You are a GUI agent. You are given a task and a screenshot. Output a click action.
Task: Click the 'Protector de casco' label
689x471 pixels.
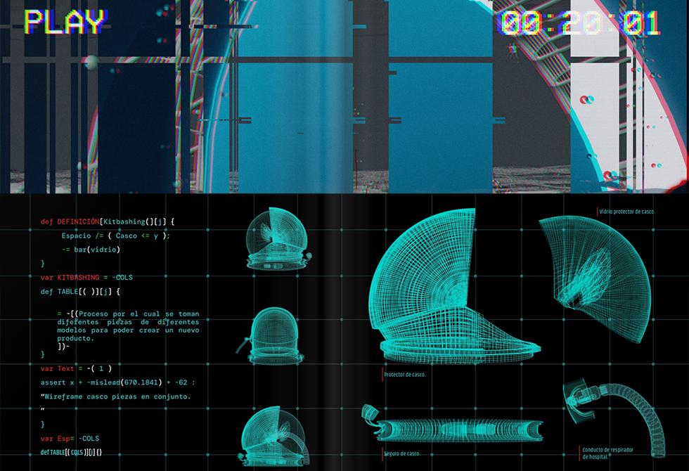coord(406,374)
